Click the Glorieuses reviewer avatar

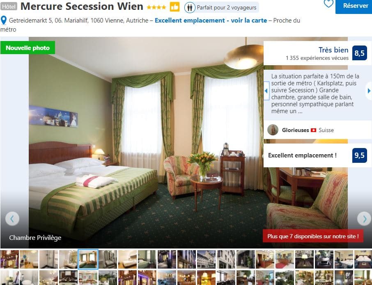click(x=273, y=130)
